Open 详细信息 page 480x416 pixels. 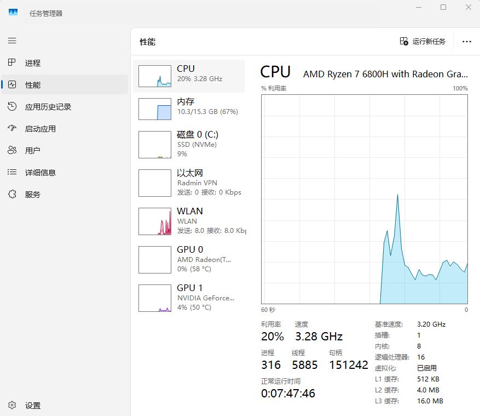tap(65, 172)
